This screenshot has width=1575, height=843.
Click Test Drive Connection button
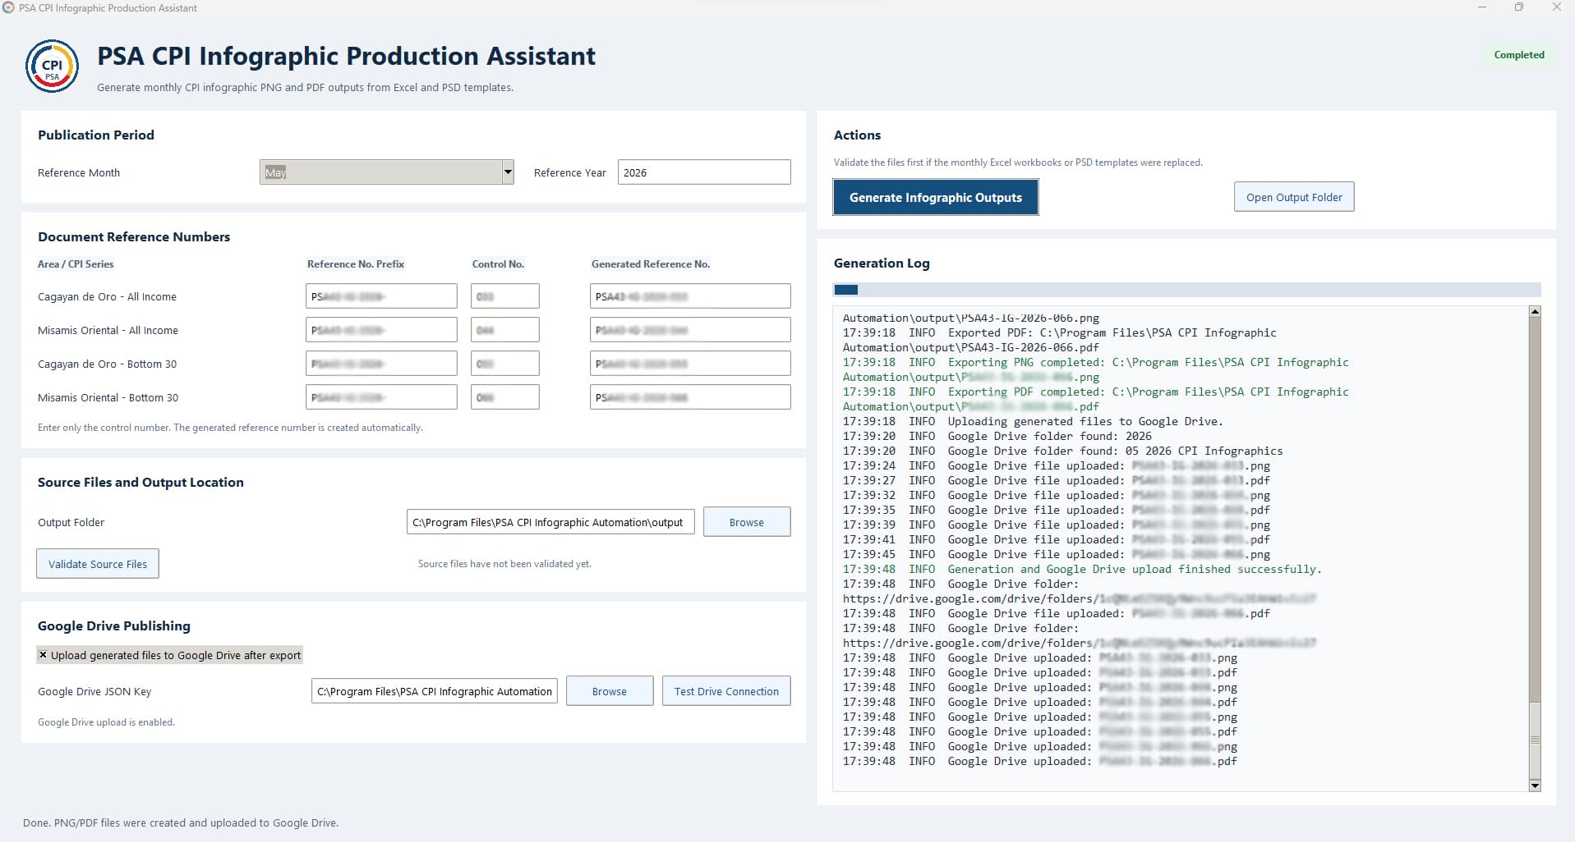pyautogui.click(x=726, y=691)
